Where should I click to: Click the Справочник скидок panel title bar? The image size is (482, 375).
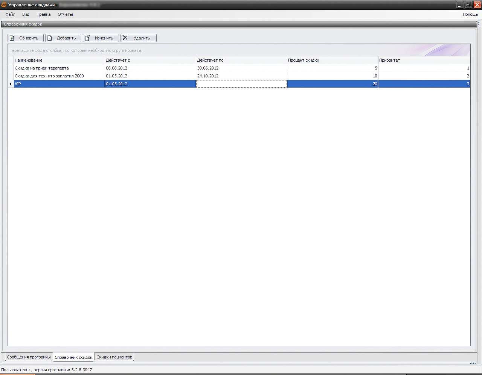239,24
